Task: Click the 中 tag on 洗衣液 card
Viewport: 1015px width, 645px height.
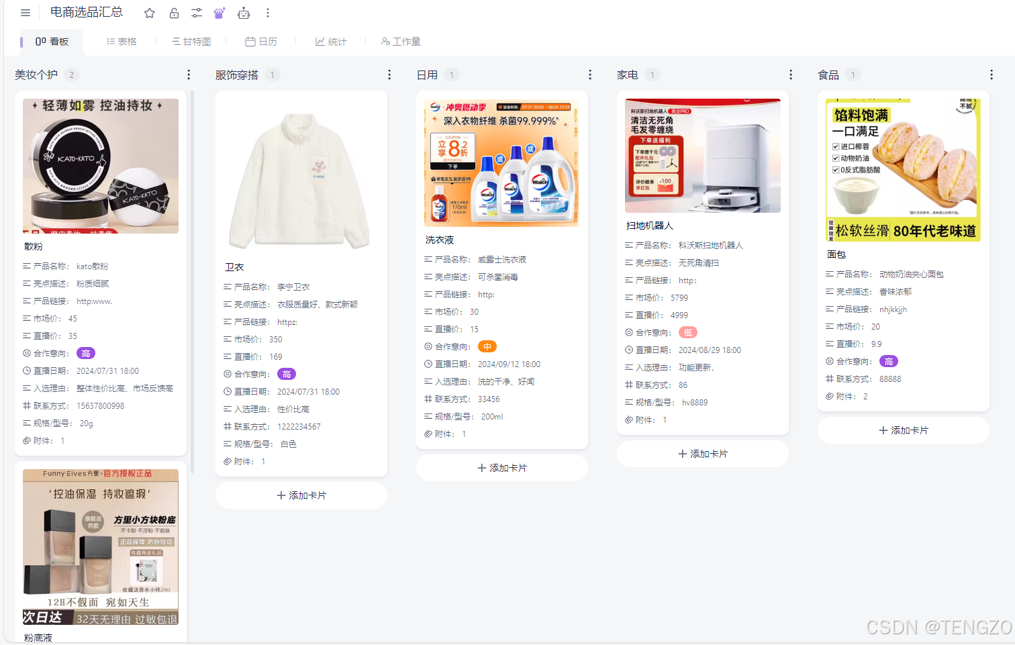Action: (487, 346)
